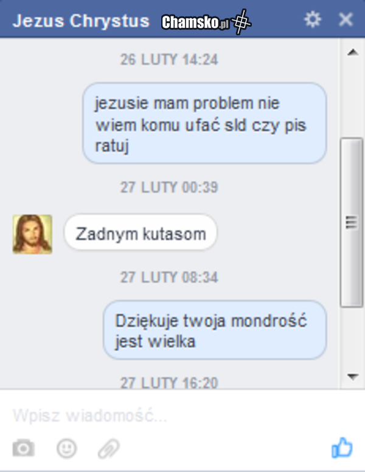The height and width of the screenshot is (472, 365).
Task: Click Jesus profile picture avatar
Action: tap(32, 234)
